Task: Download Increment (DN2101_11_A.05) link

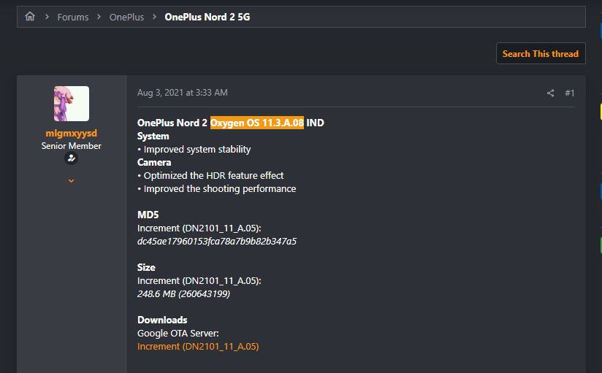Action: coord(198,346)
